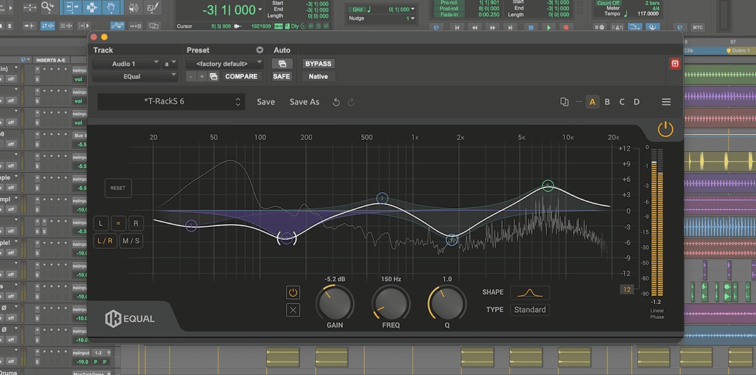Open the Preset settings menu arrow
This screenshot has width=756, height=375.
[259, 50]
